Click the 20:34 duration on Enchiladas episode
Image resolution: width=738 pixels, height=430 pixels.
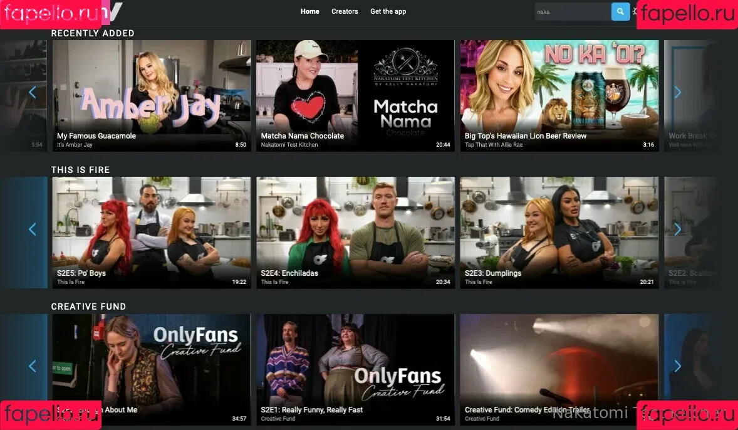[x=443, y=281]
